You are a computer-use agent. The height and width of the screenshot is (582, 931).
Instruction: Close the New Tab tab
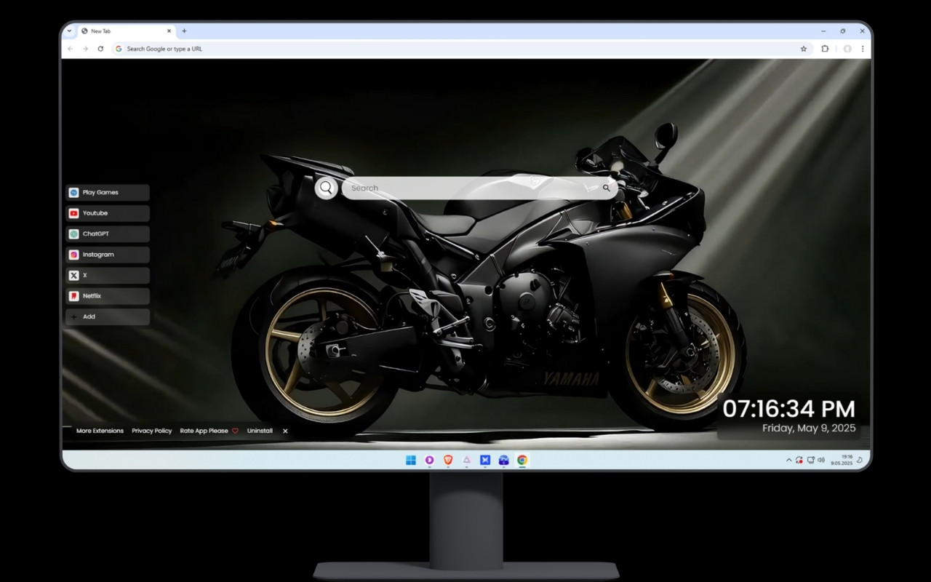[x=169, y=31]
